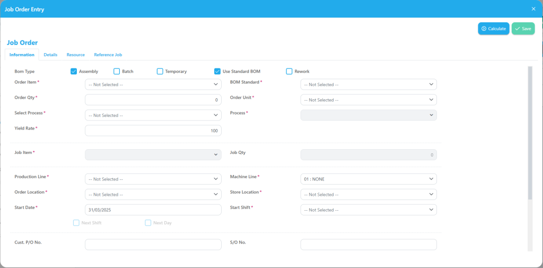Viewport: 543px width, 268px height.
Task: Save the job order
Action: 523,29
